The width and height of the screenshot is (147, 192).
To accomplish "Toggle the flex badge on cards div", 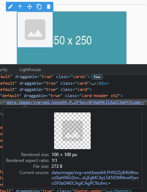I will pyautogui.click(x=97, y=77).
